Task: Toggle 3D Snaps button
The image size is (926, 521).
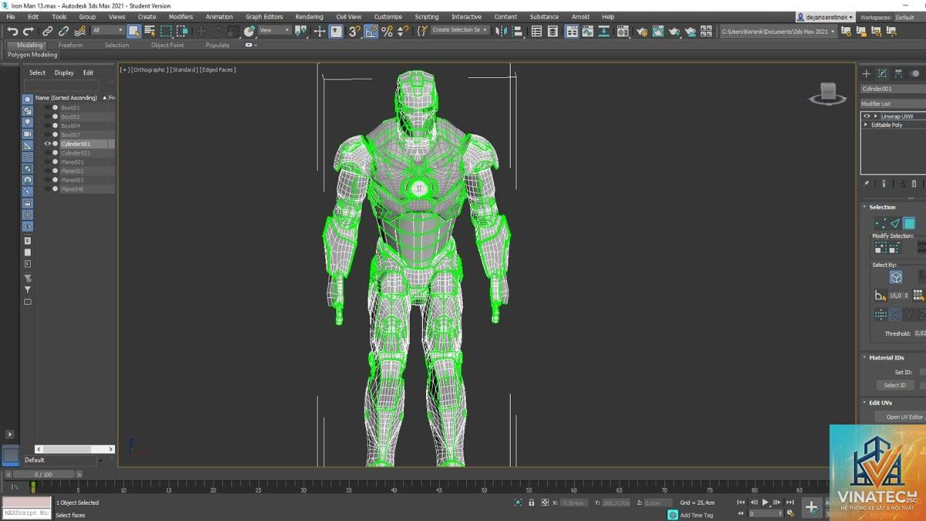Action: pos(354,31)
